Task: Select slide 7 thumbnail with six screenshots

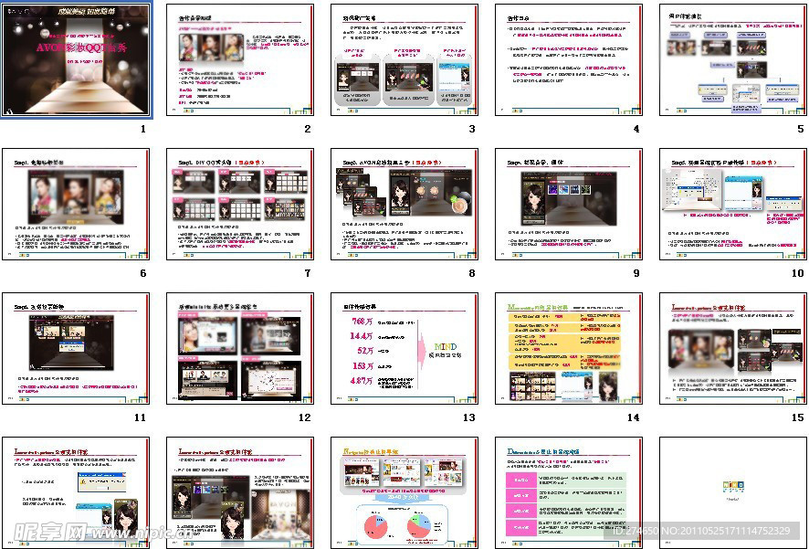Action: (240, 205)
